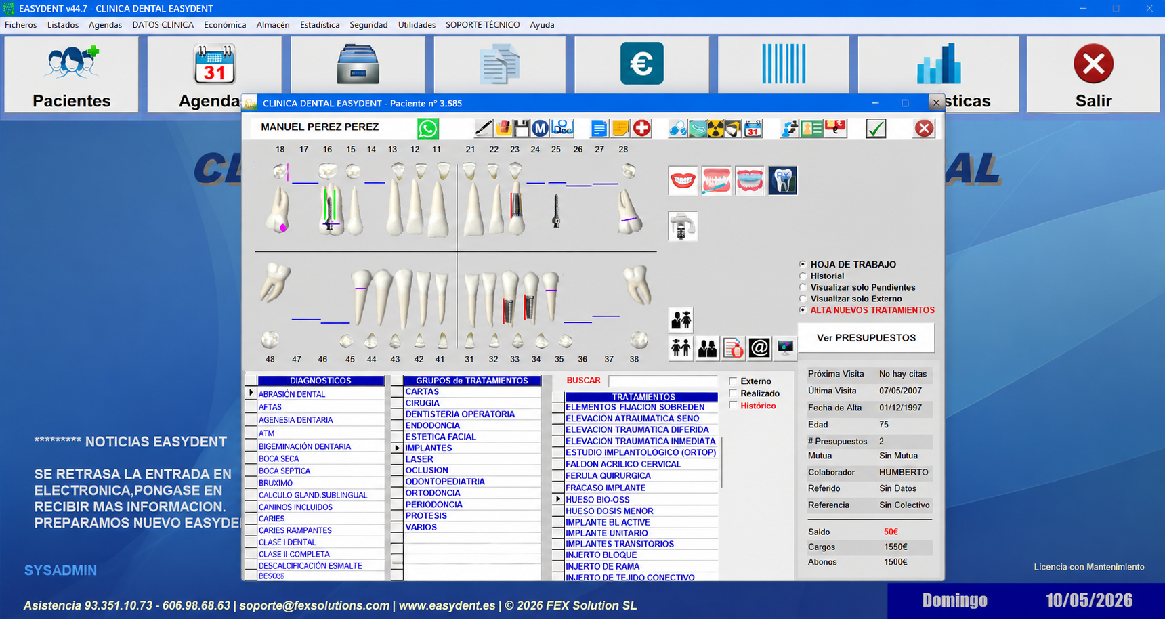1165x619 pixels.
Task: Open the SOPORTE TÉCNICO menu
Action: coord(483,25)
